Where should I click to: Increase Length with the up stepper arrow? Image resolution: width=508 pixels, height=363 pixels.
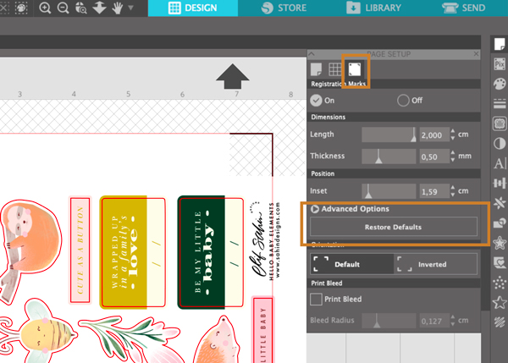[x=453, y=131]
